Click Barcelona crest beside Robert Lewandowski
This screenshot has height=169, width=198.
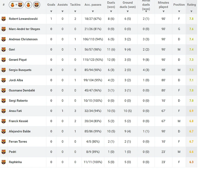(x=4, y=19)
